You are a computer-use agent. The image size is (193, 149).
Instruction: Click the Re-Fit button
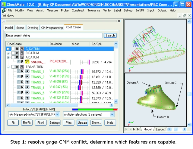coord(27,123)
